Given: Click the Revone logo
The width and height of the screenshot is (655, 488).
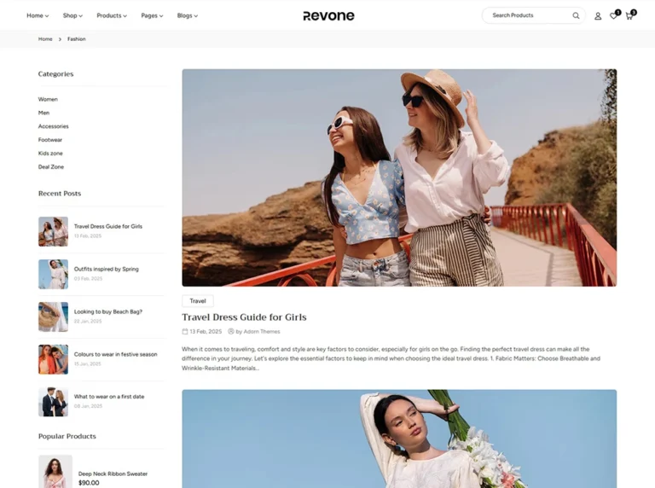Looking at the screenshot, I should point(328,16).
